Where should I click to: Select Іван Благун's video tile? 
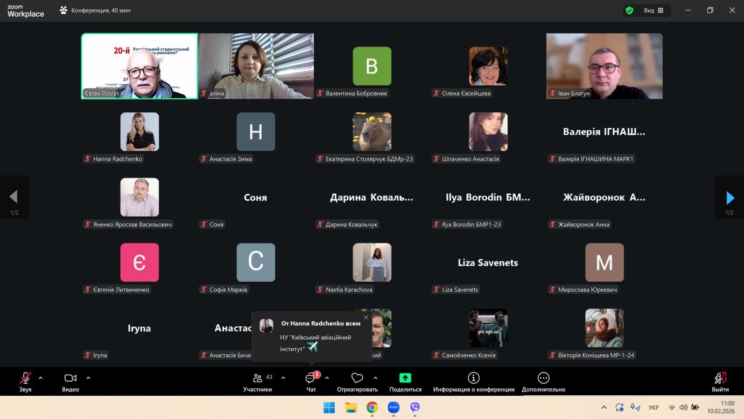[x=604, y=66]
